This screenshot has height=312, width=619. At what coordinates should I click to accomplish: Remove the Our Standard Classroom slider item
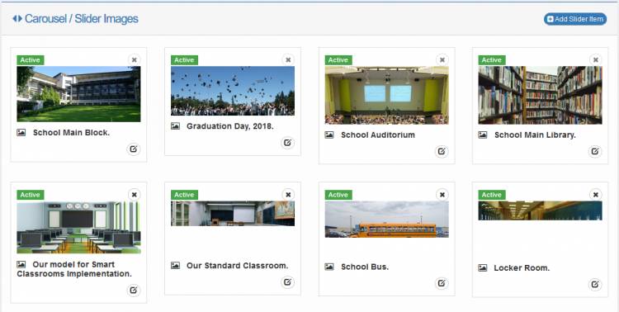288,195
